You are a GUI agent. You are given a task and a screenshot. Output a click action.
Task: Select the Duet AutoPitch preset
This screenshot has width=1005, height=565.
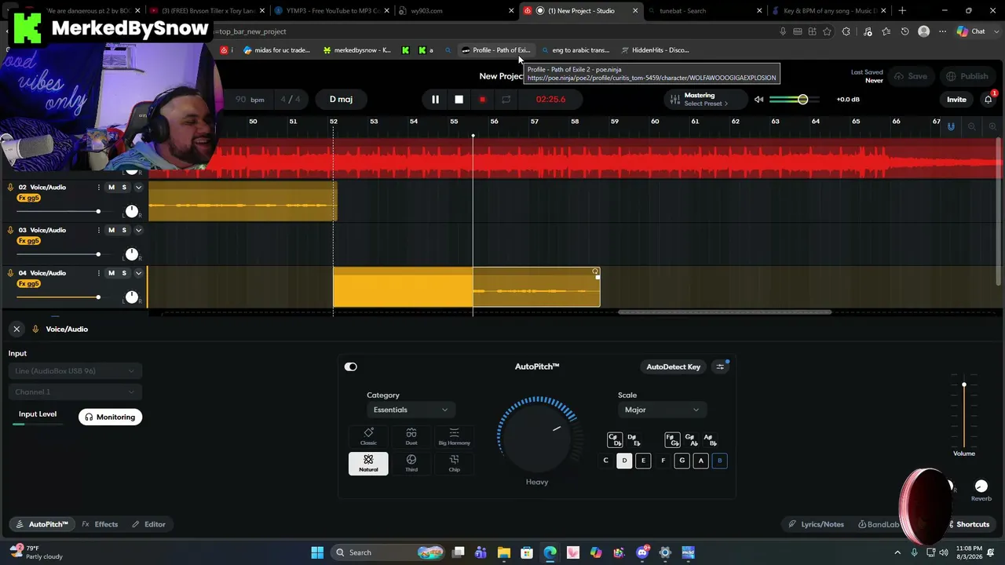click(411, 437)
